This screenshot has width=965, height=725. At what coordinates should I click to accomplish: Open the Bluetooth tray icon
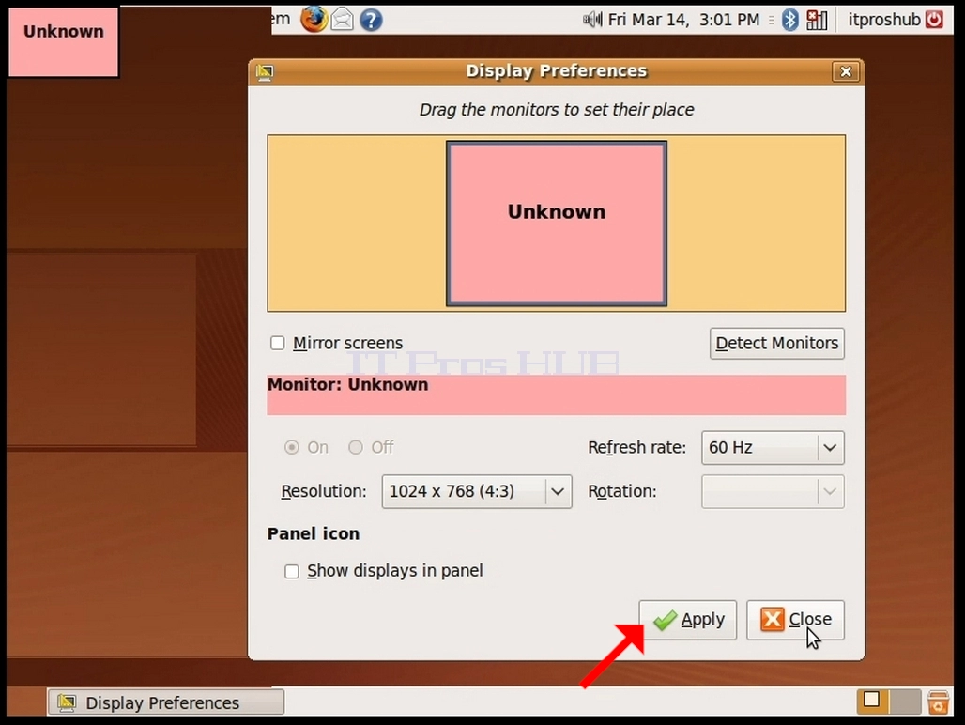(x=789, y=20)
